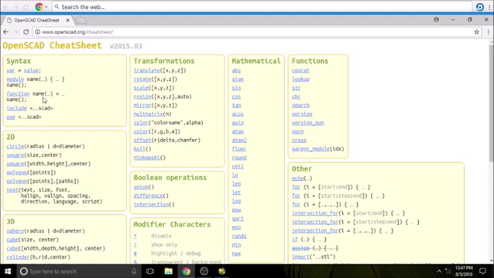The height and width of the screenshot is (278, 494).
Task: Reload the OpenSCAD cheatsheet page
Action: (x=25, y=32)
